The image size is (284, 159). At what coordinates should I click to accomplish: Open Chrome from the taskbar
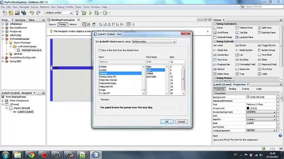pyautogui.click(x=32, y=155)
